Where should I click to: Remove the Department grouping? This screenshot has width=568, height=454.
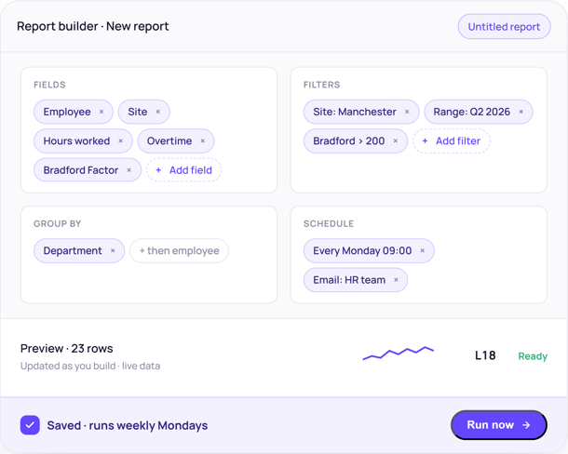pyautogui.click(x=113, y=250)
